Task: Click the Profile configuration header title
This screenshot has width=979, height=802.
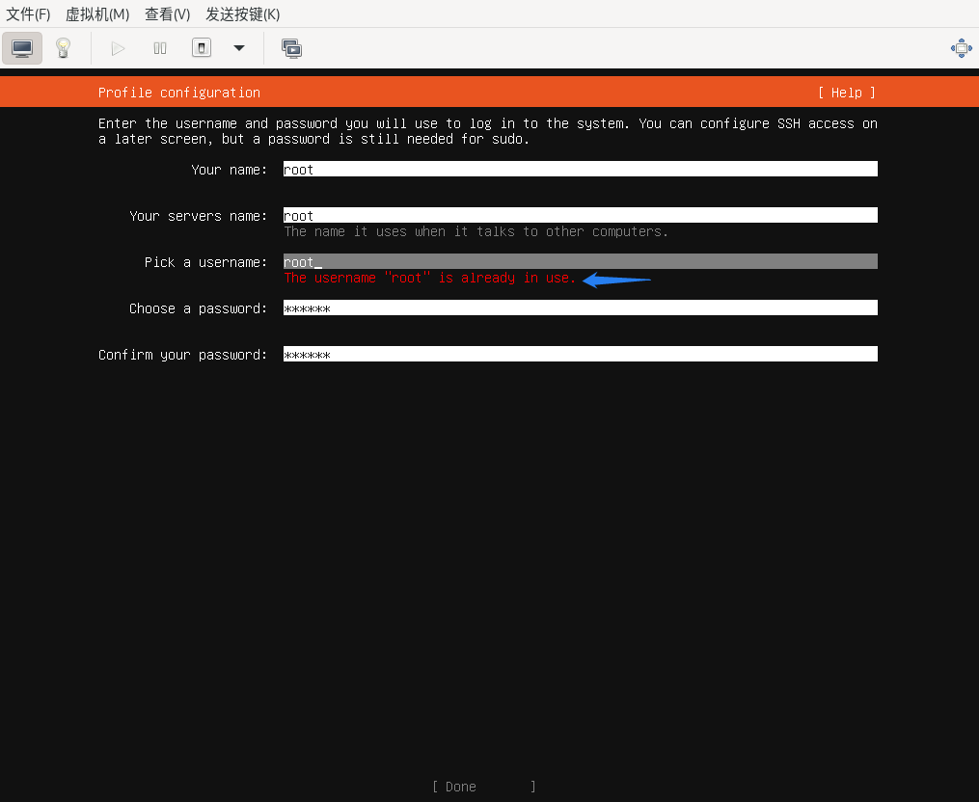Action: 179,93
